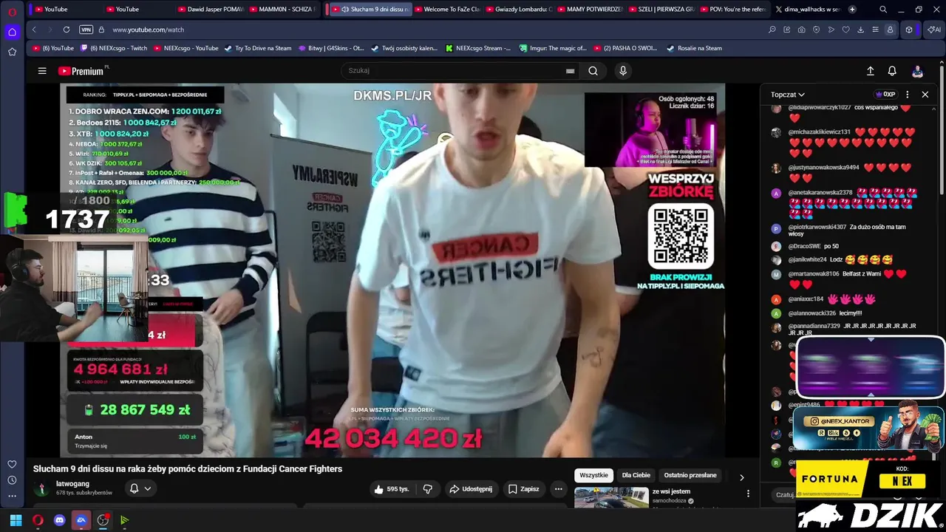This screenshot has height=532, width=946.
Task: Open the latwogang channel name link
Action: click(x=72, y=484)
